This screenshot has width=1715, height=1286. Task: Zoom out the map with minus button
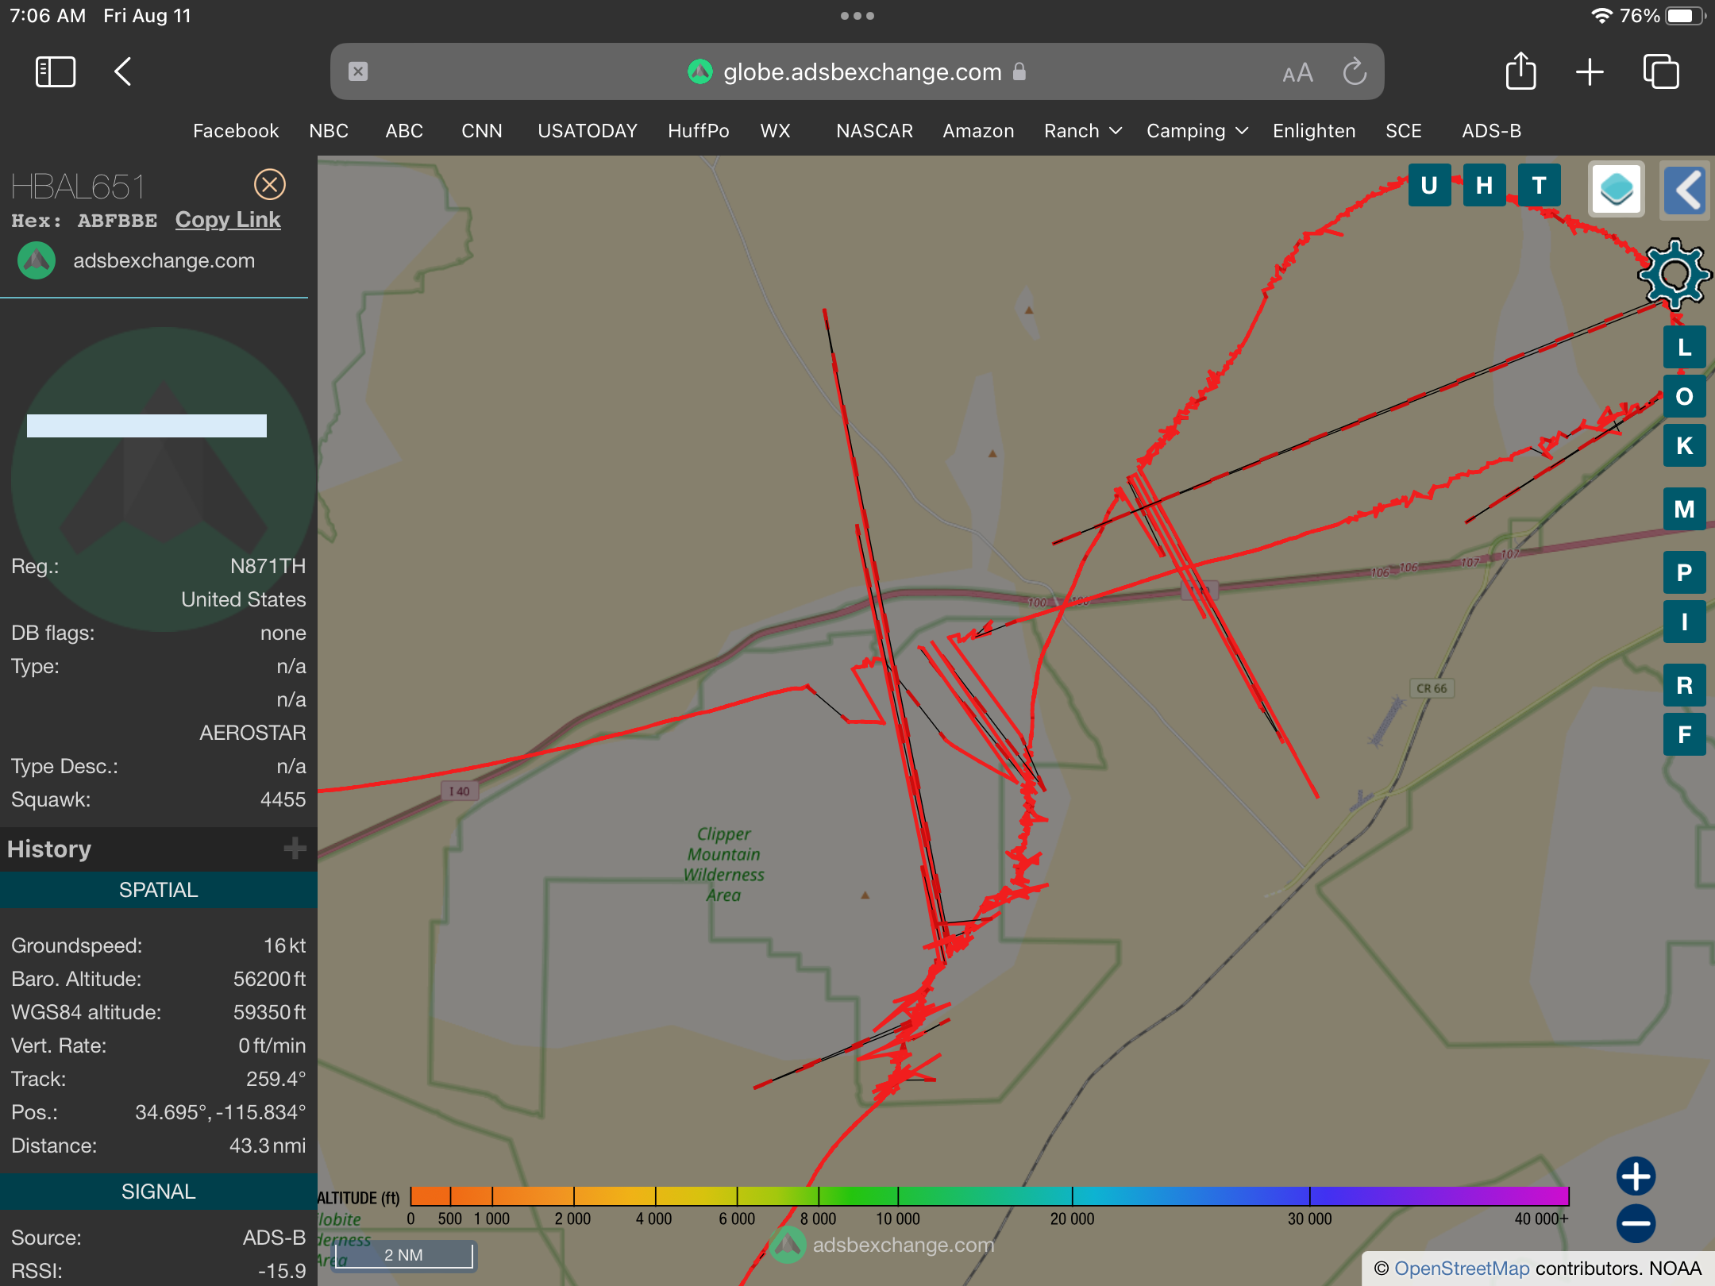(x=1636, y=1223)
